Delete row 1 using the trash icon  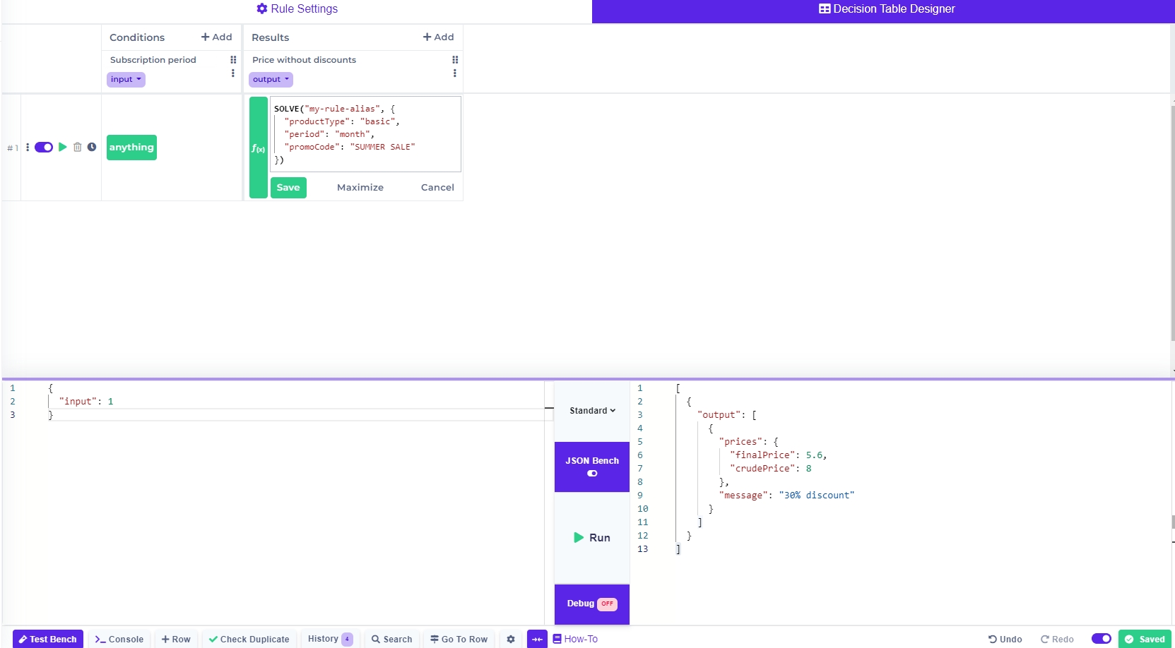pos(78,147)
